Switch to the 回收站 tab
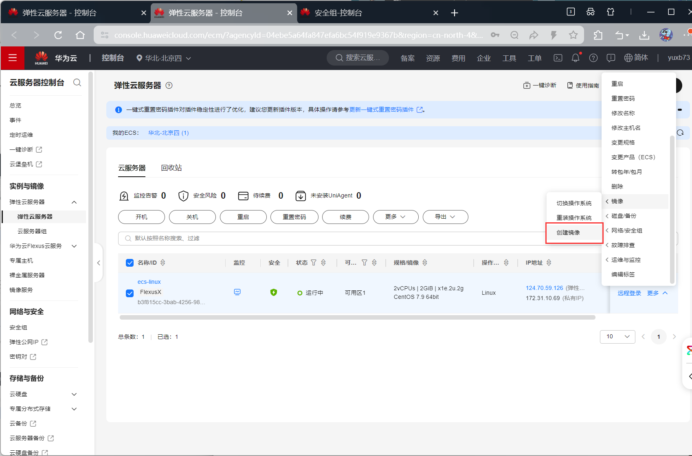Screen dimensions: 692x456 point(171,168)
